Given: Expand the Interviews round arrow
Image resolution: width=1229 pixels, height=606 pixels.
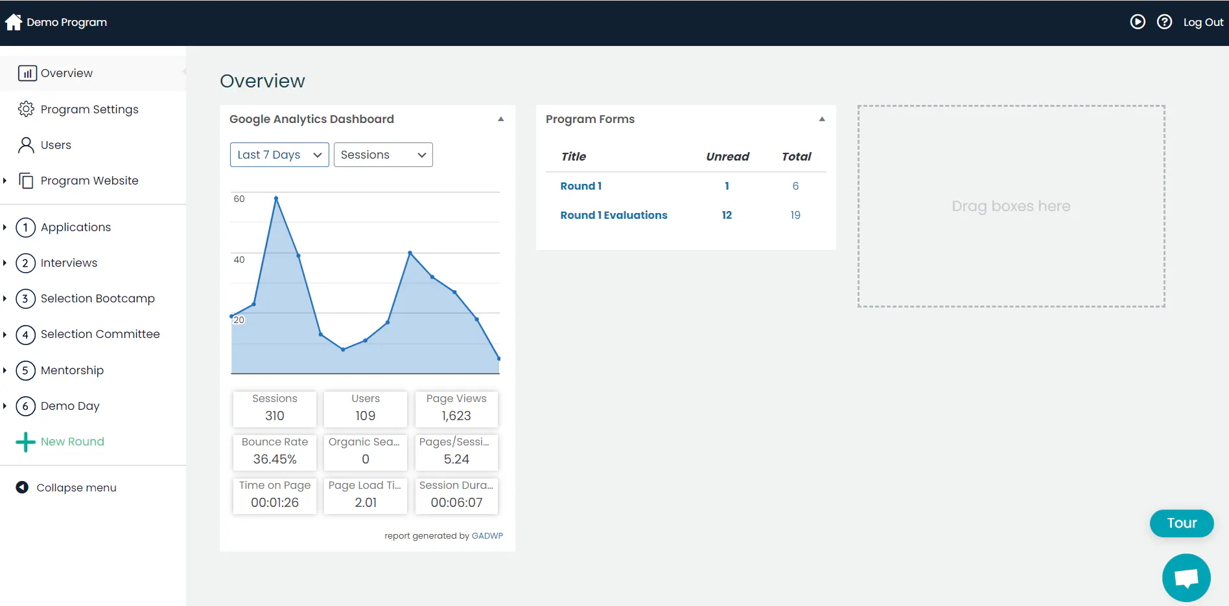Looking at the screenshot, I should (5, 263).
